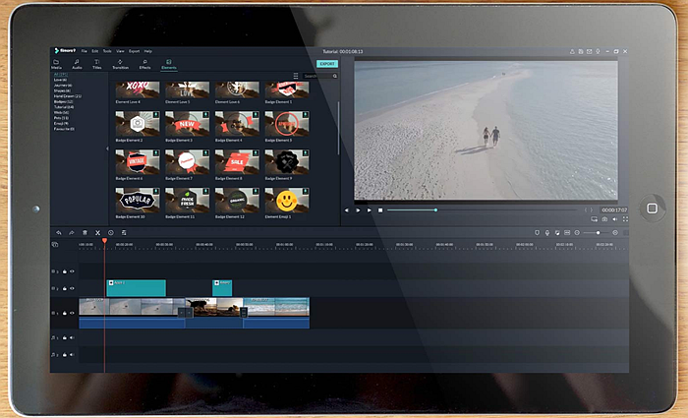Switch to the Effects tab
The height and width of the screenshot is (418, 688).
[144, 65]
